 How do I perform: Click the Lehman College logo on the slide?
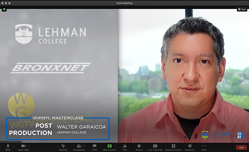pyautogui.click(x=51, y=34)
